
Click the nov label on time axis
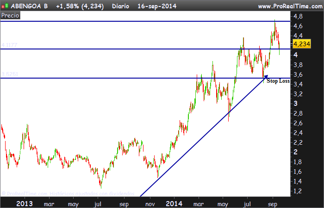150,204
